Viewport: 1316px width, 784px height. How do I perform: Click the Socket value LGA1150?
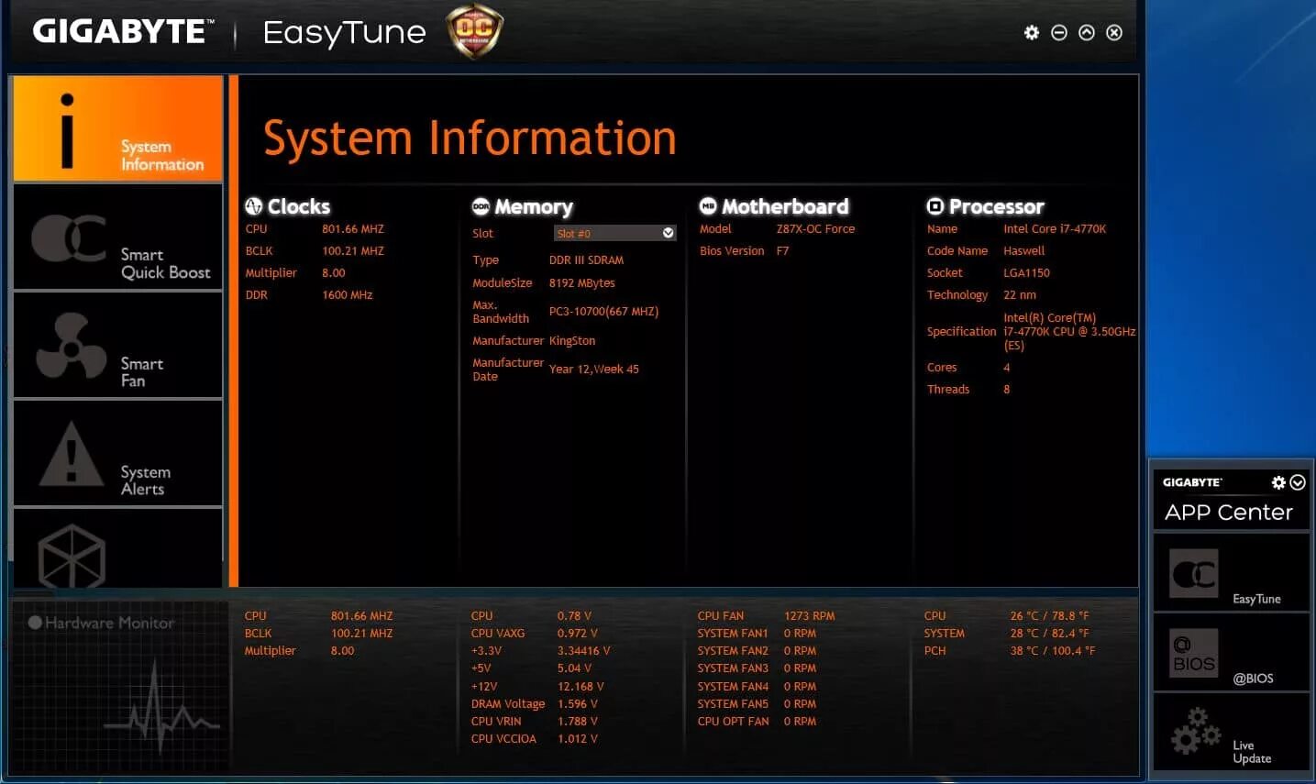[x=1026, y=273]
